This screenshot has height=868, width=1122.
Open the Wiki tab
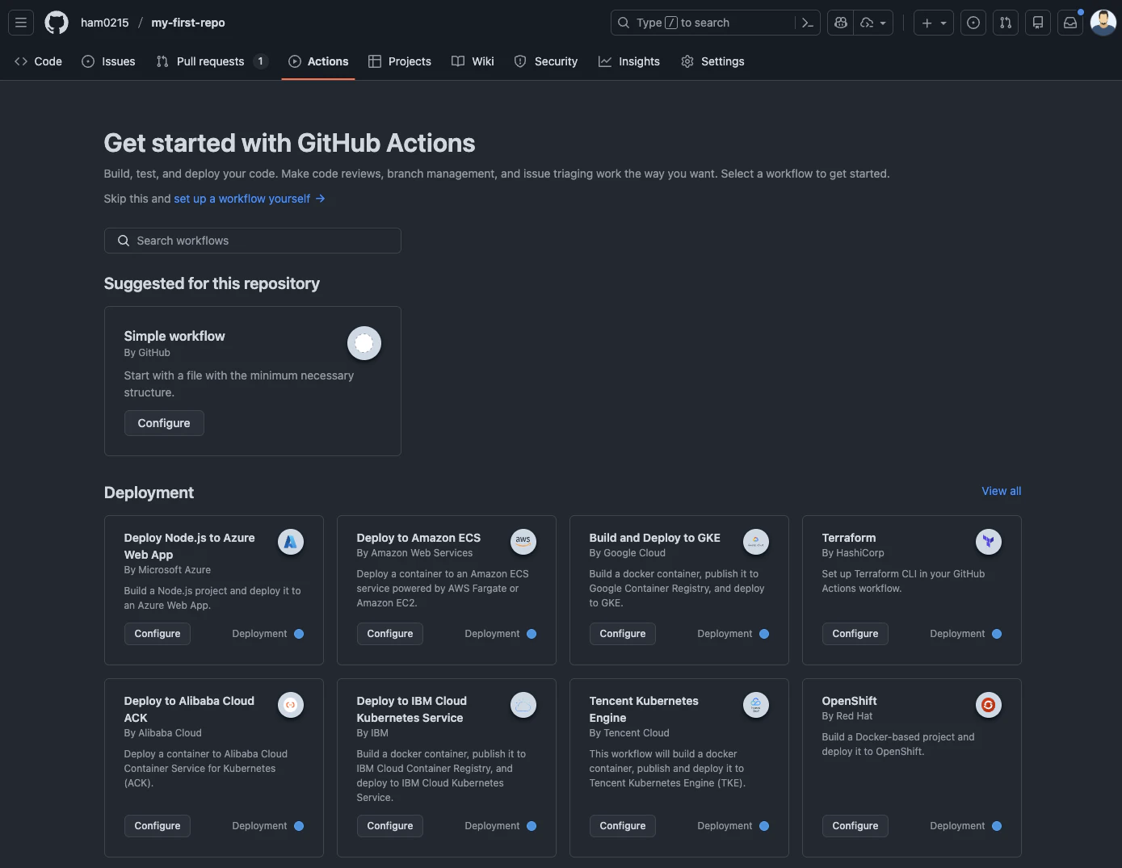click(473, 61)
